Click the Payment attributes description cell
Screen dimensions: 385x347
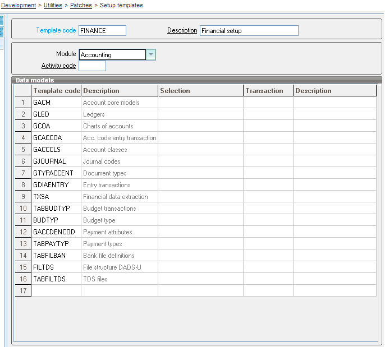(x=120, y=232)
